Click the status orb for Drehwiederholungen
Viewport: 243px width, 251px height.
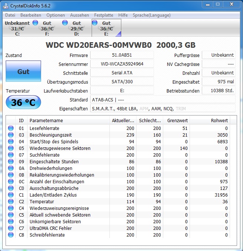tap(11, 168)
